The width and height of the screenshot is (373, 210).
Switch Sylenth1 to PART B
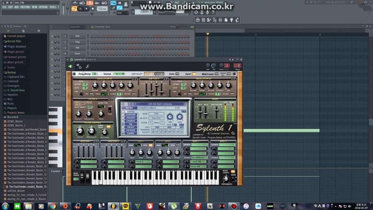point(159,74)
